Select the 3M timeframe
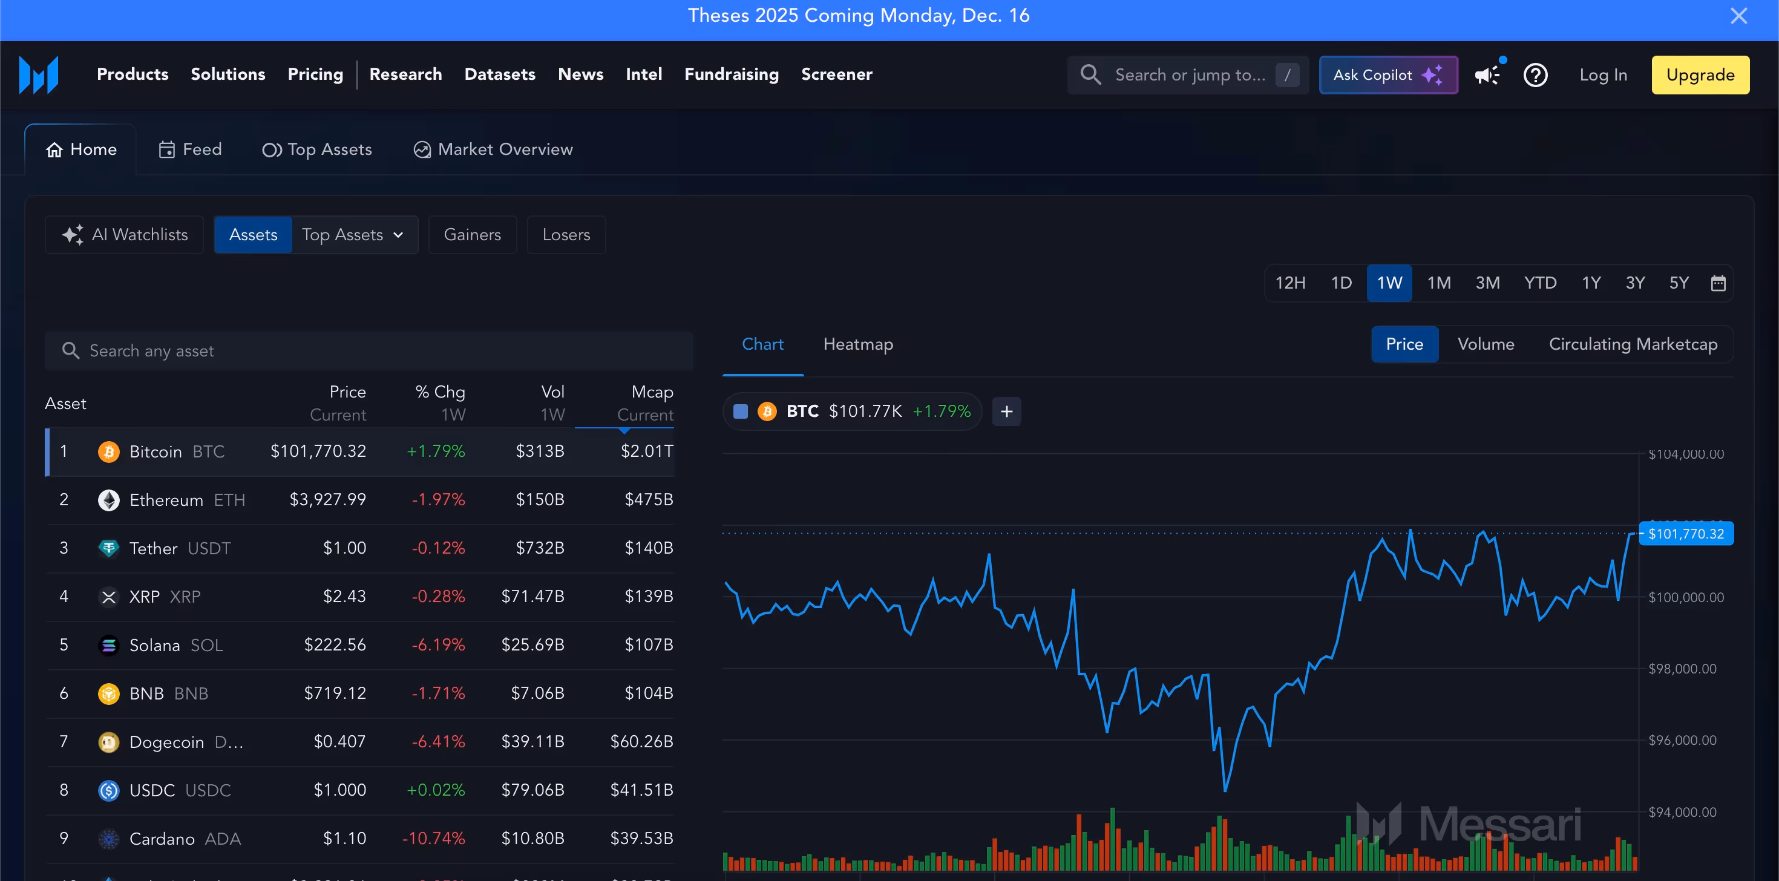 click(x=1487, y=283)
